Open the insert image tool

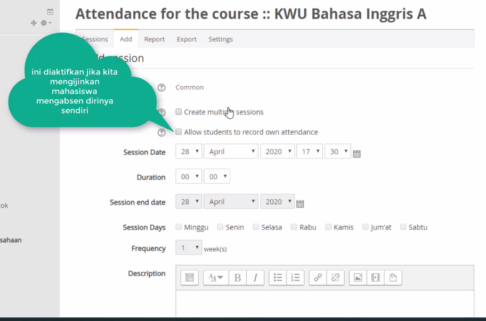(358, 277)
